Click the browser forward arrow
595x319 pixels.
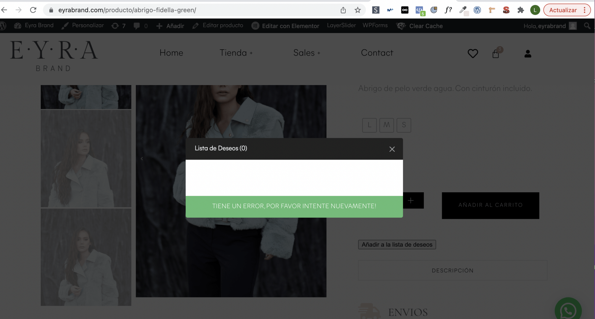pyautogui.click(x=19, y=10)
